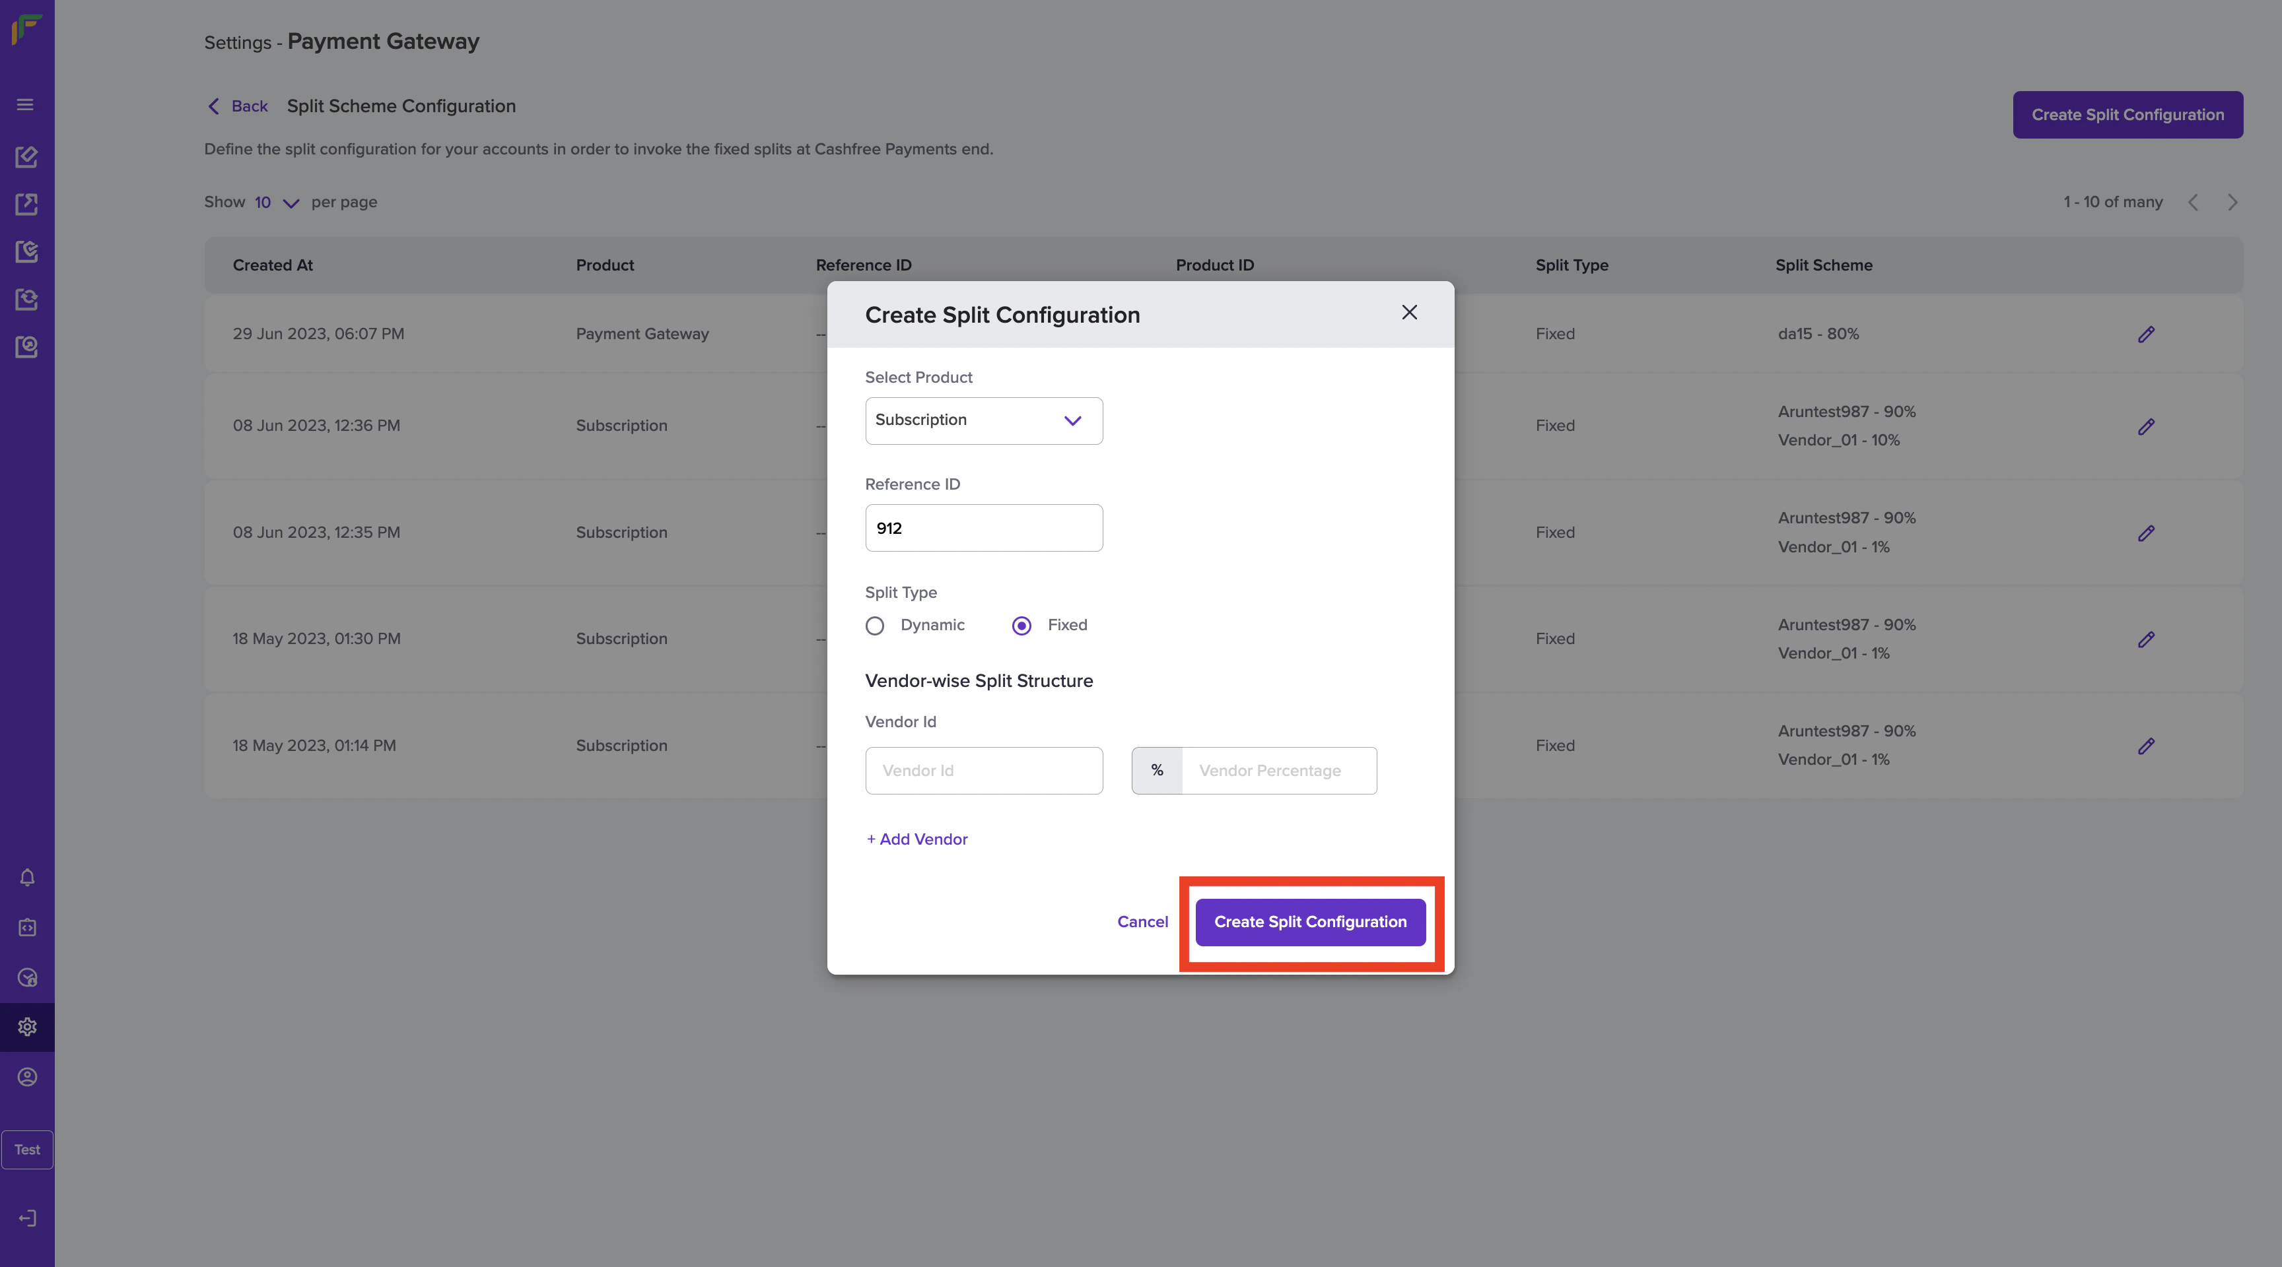Click the + Add Vendor link

(917, 839)
